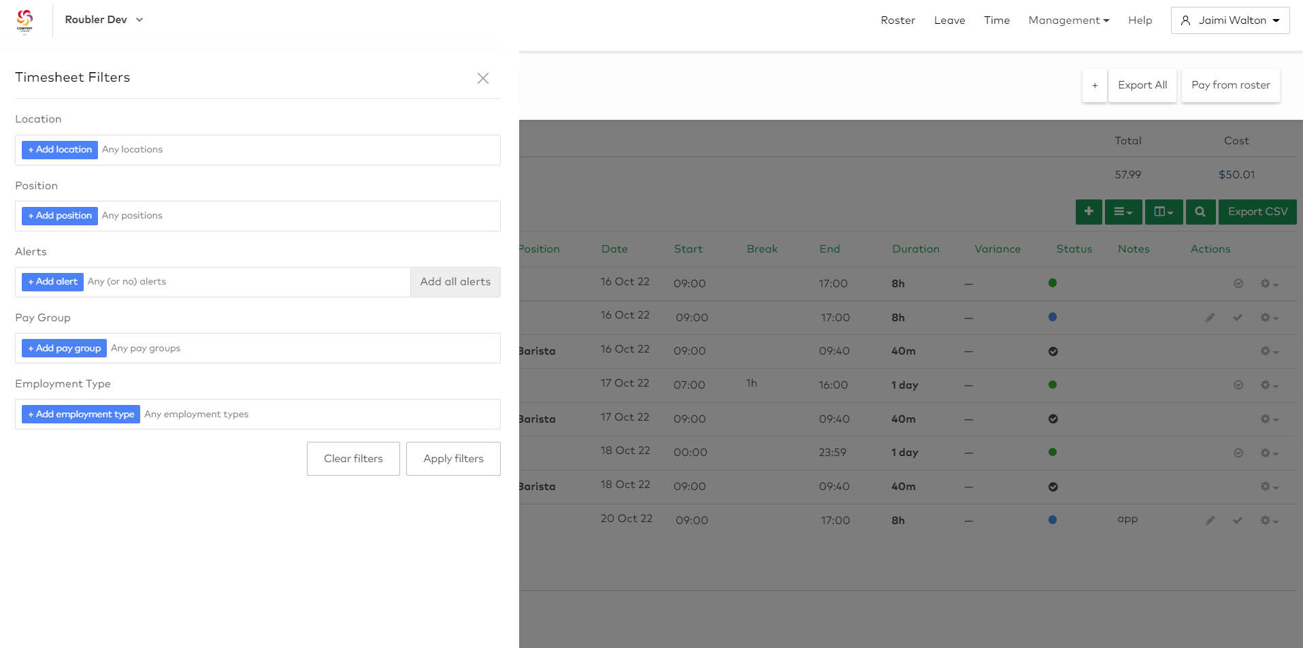Viewport: 1303px width, 648px height.
Task: Go to the Time page
Action: (996, 20)
